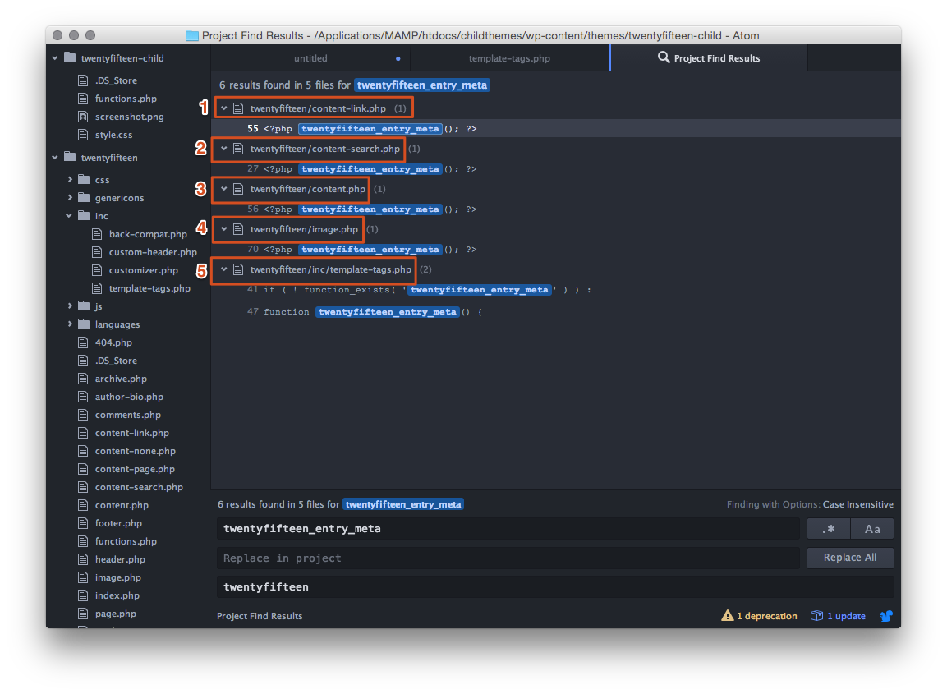
Task: Click the screenshot.png image file icon
Action: pyautogui.click(x=83, y=117)
